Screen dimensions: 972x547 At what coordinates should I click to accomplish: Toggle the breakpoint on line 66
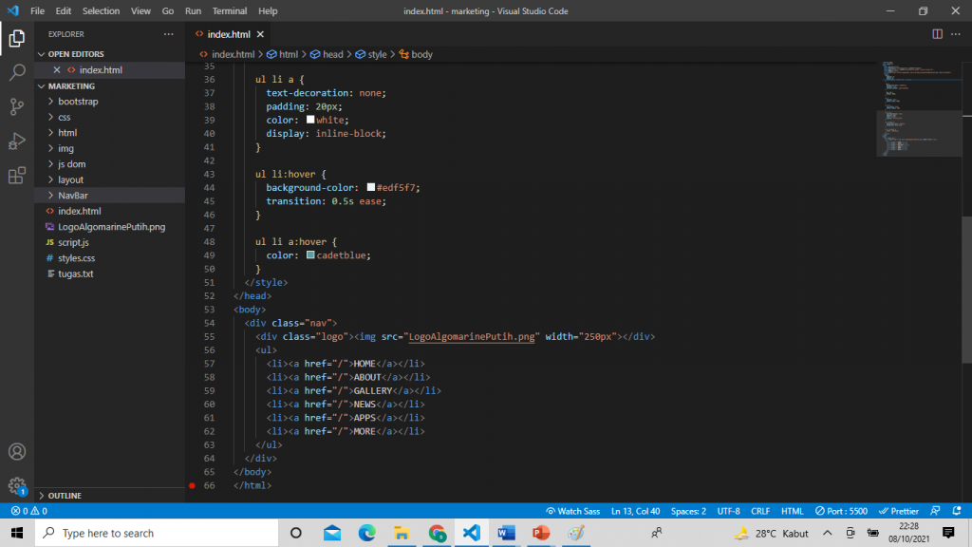click(192, 485)
